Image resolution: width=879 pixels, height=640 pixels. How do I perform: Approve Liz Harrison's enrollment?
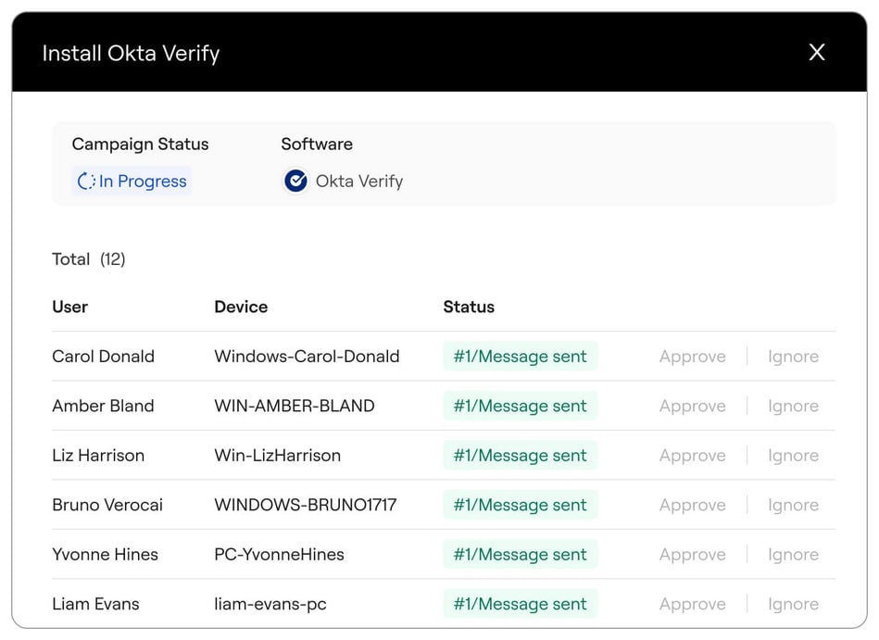coord(692,455)
